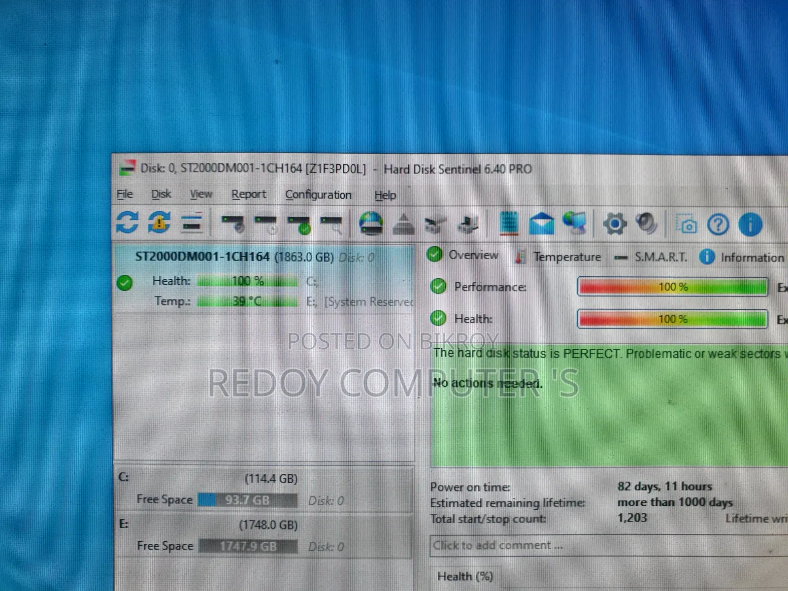Select the C: (114.4 GB) partition row
The height and width of the screenshot is (591, 788).
coord(264,489)
